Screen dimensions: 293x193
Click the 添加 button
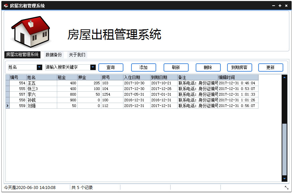coord(143,67)
